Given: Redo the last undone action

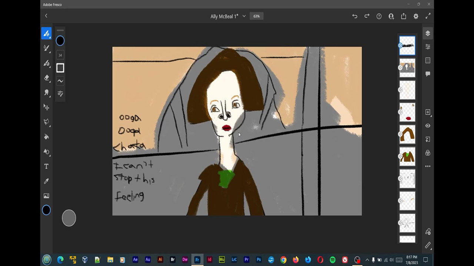Looking at the screenshot, I should (367, 16).
